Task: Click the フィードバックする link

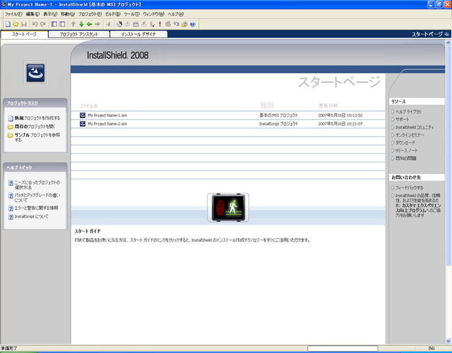Action: coord(409,188)
